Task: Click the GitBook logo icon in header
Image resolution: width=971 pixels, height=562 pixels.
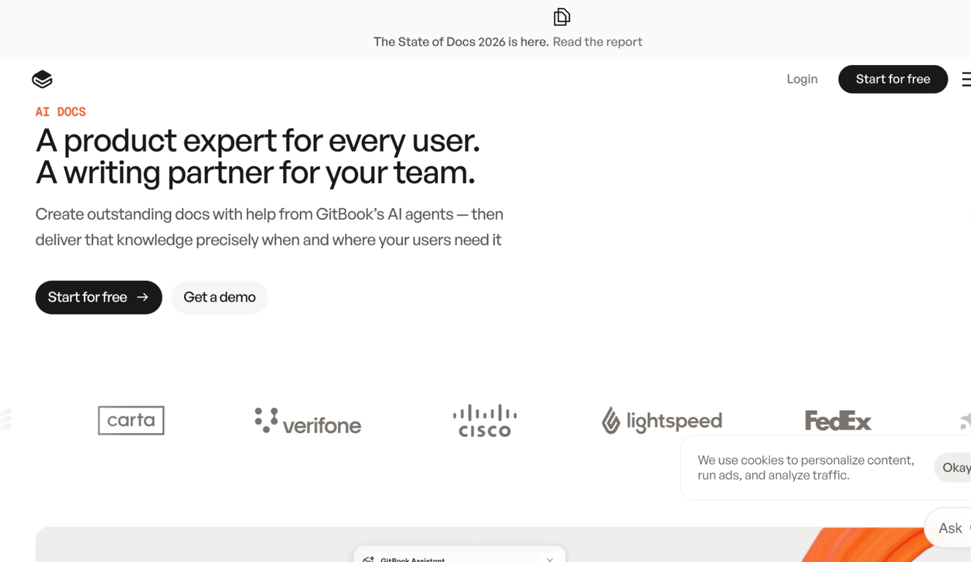Action: coord(42,79)
